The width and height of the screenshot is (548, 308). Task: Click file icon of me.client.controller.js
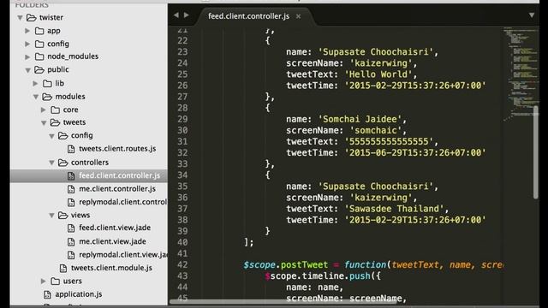click(x=71, y=189)
